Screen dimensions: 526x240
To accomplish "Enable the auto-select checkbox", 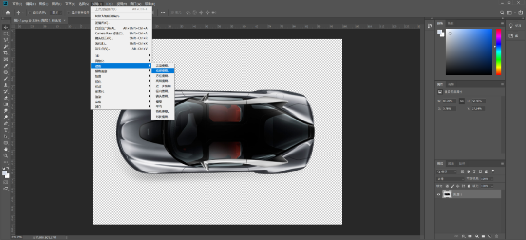I will pyautogui.click(x=29, y=12).
